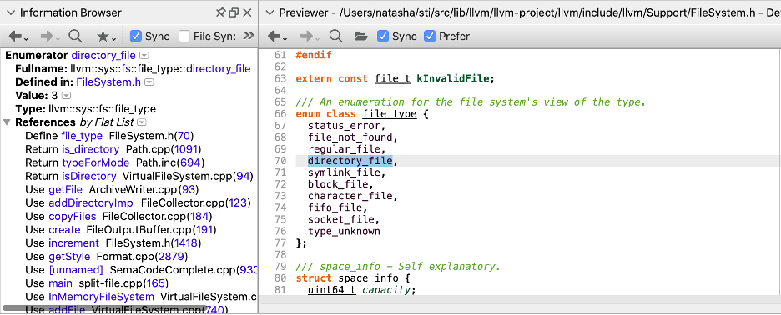This screenshot has height=315, width=781.
Task: Click regular_file on line 69
Action: [344, 149]
